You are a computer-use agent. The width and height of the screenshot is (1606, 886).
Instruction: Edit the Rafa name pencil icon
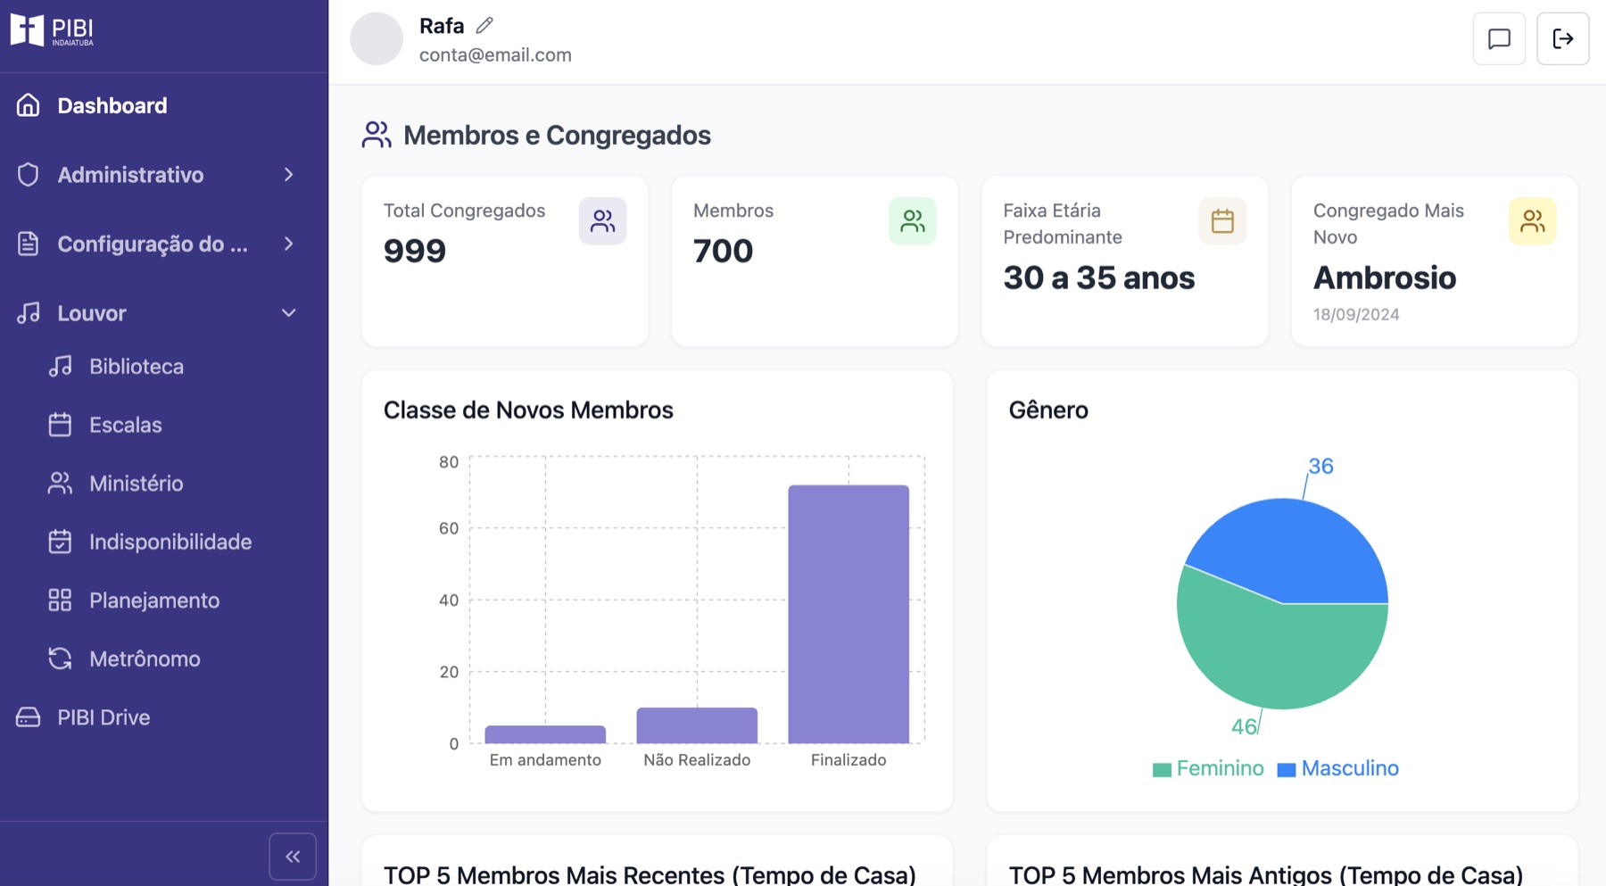[x=484, y=26]
